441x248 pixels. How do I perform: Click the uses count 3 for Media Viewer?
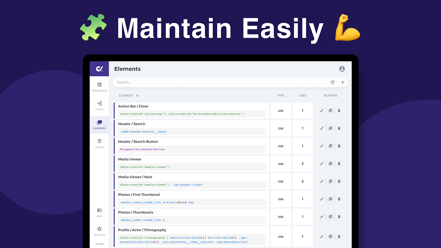tap(303, 164)
